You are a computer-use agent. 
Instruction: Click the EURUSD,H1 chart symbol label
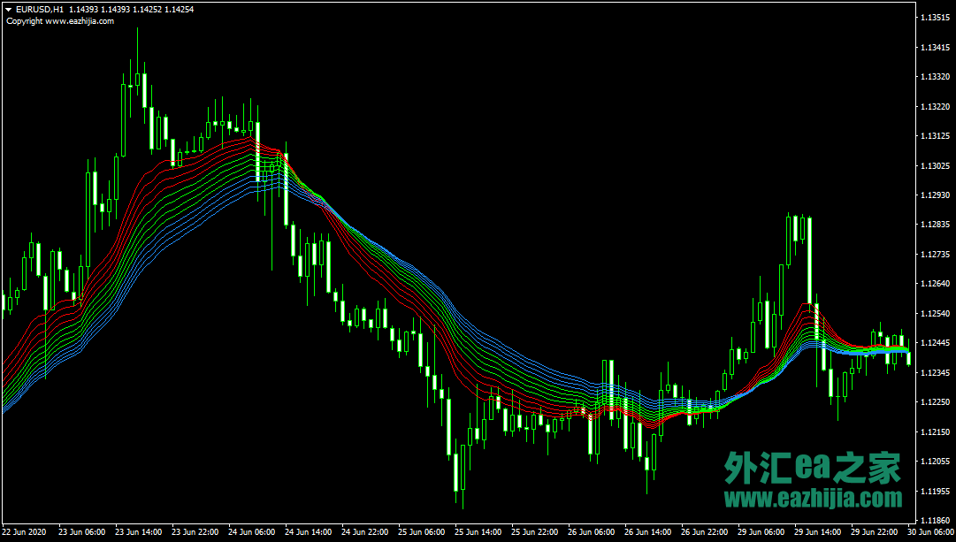click(x=40, y=10)
